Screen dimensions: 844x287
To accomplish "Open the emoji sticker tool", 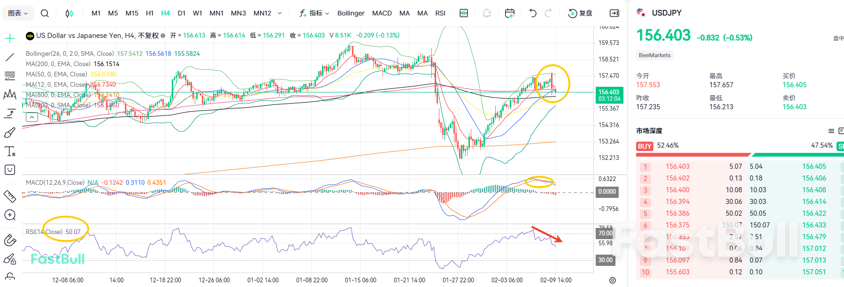I will pyautogui.click(x=9, y=170).
